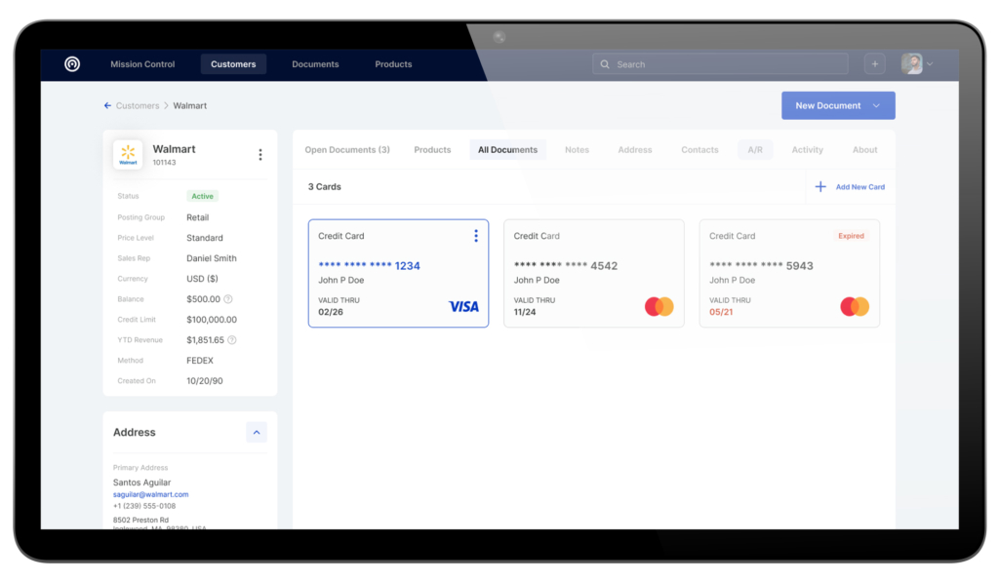Screen dimensions: 999x581
Task: Open the New Document dropdown arrow
Action: 877,105
